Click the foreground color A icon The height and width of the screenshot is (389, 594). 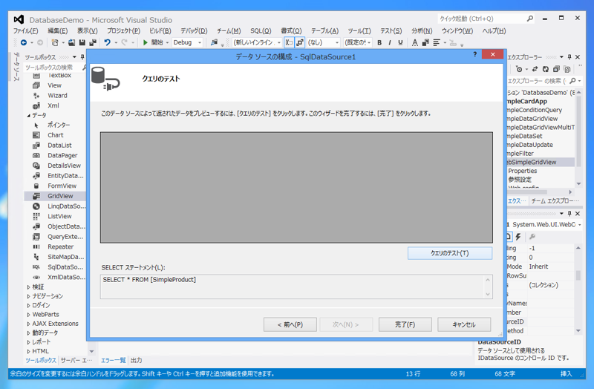coord(415,42)
